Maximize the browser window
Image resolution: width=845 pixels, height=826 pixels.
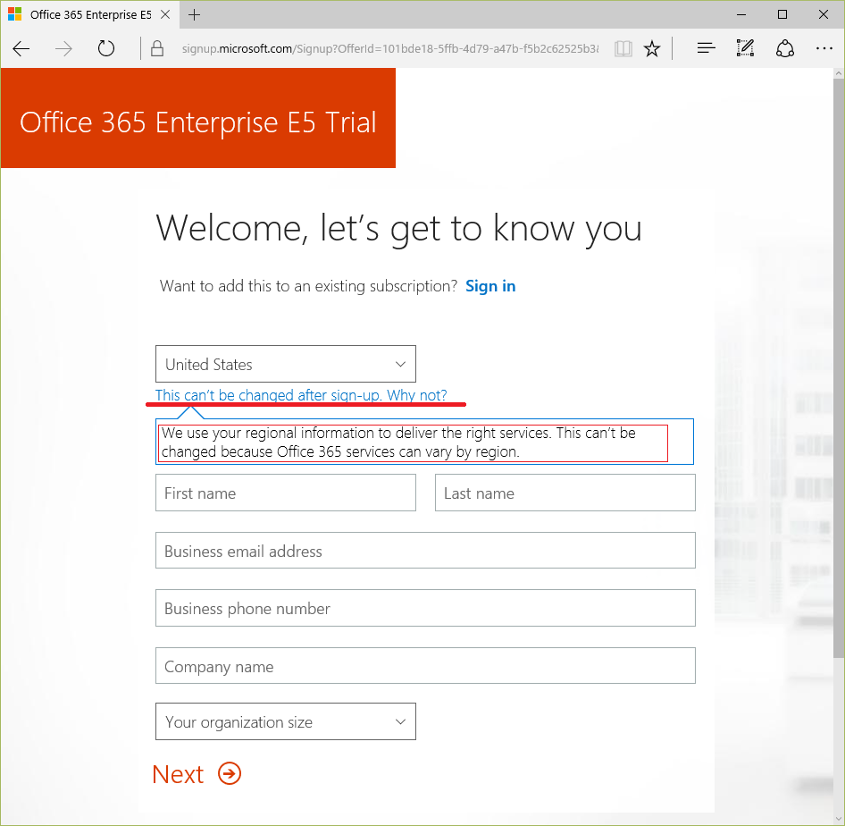[782, 14]
